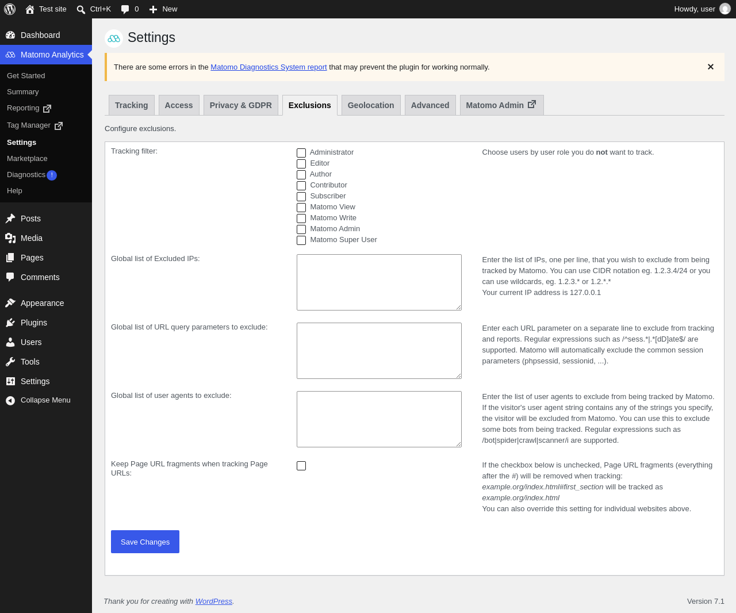Check the Contributor role checkbox
Viewport: 736px width, 613px height.
click(x=301, y=186)
